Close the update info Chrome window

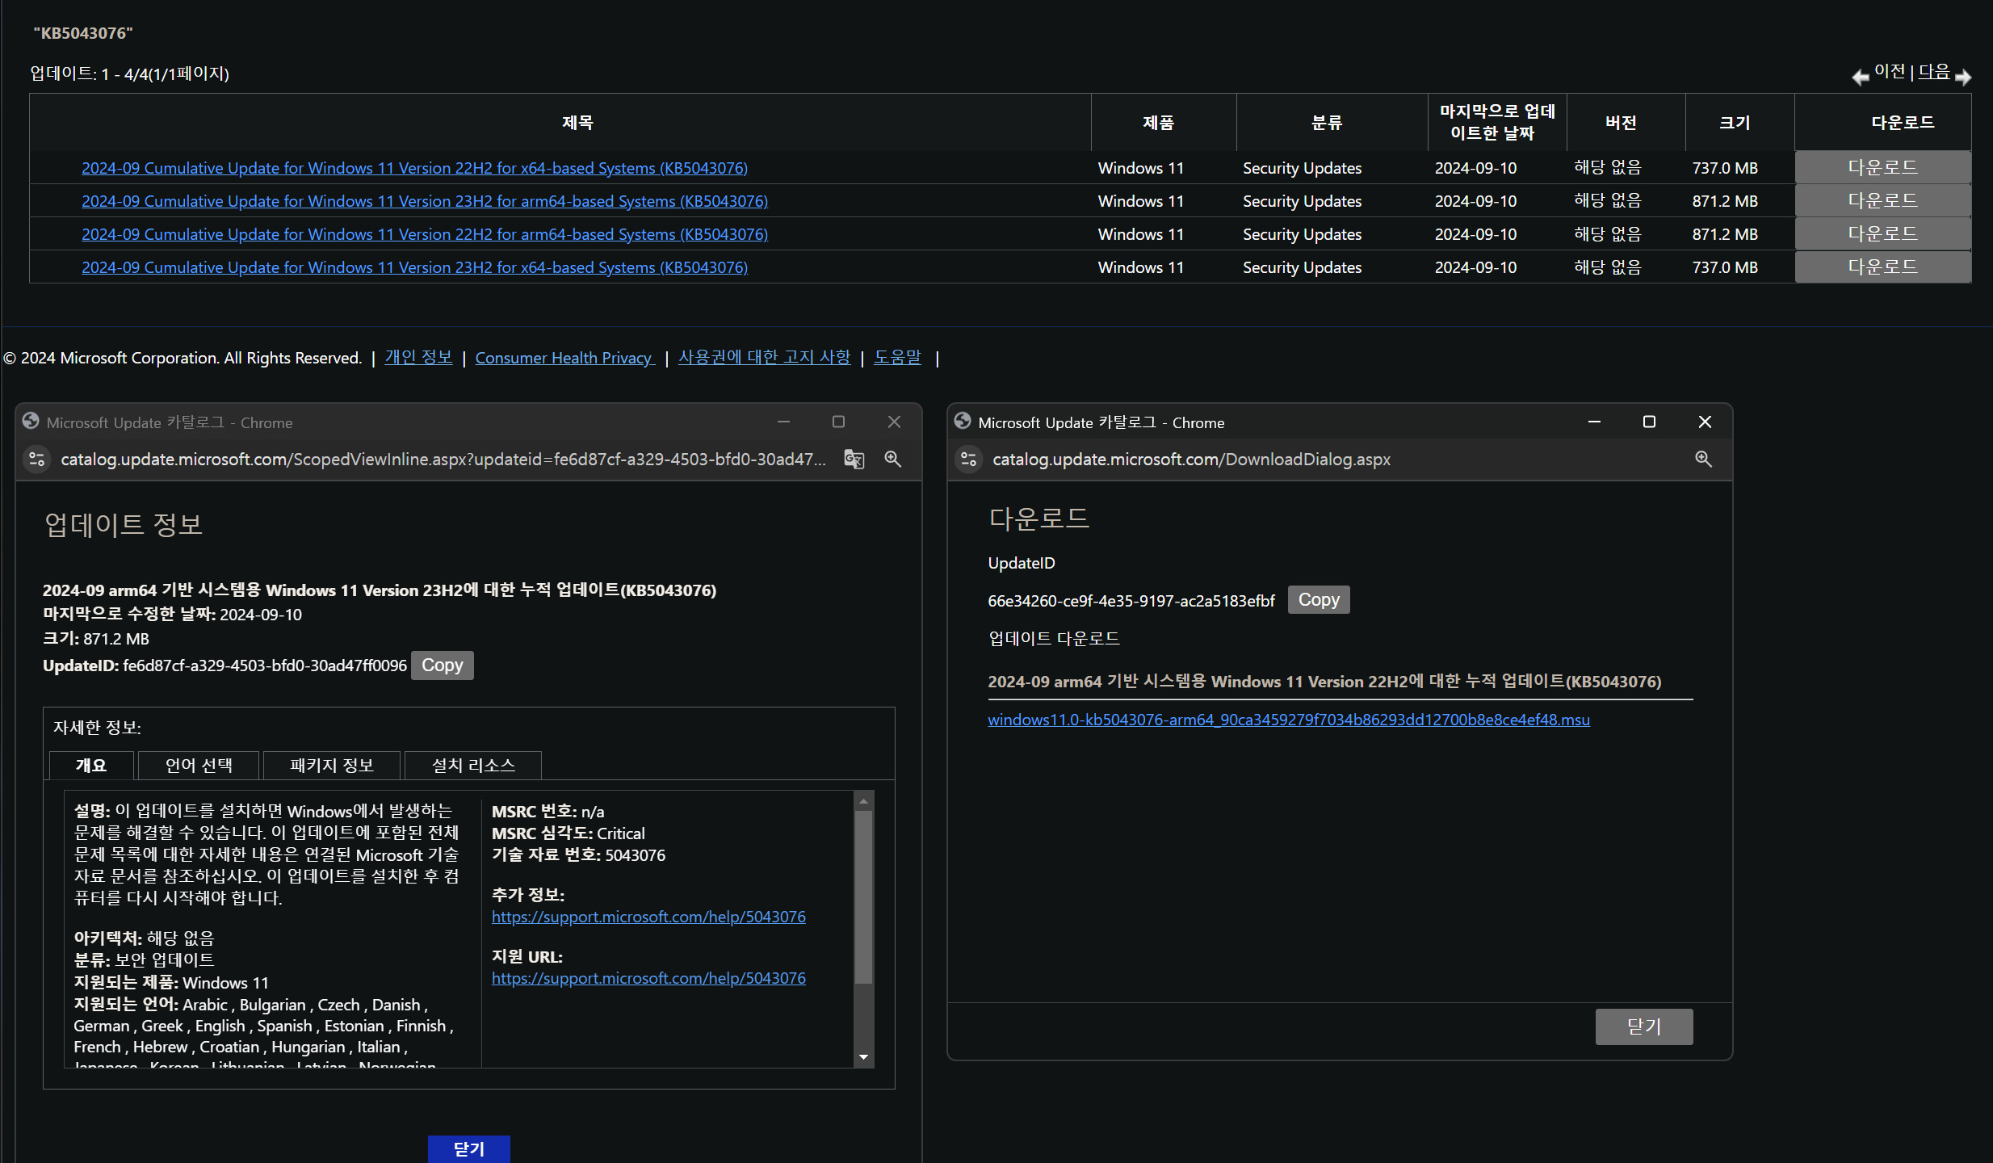point(894,422)
